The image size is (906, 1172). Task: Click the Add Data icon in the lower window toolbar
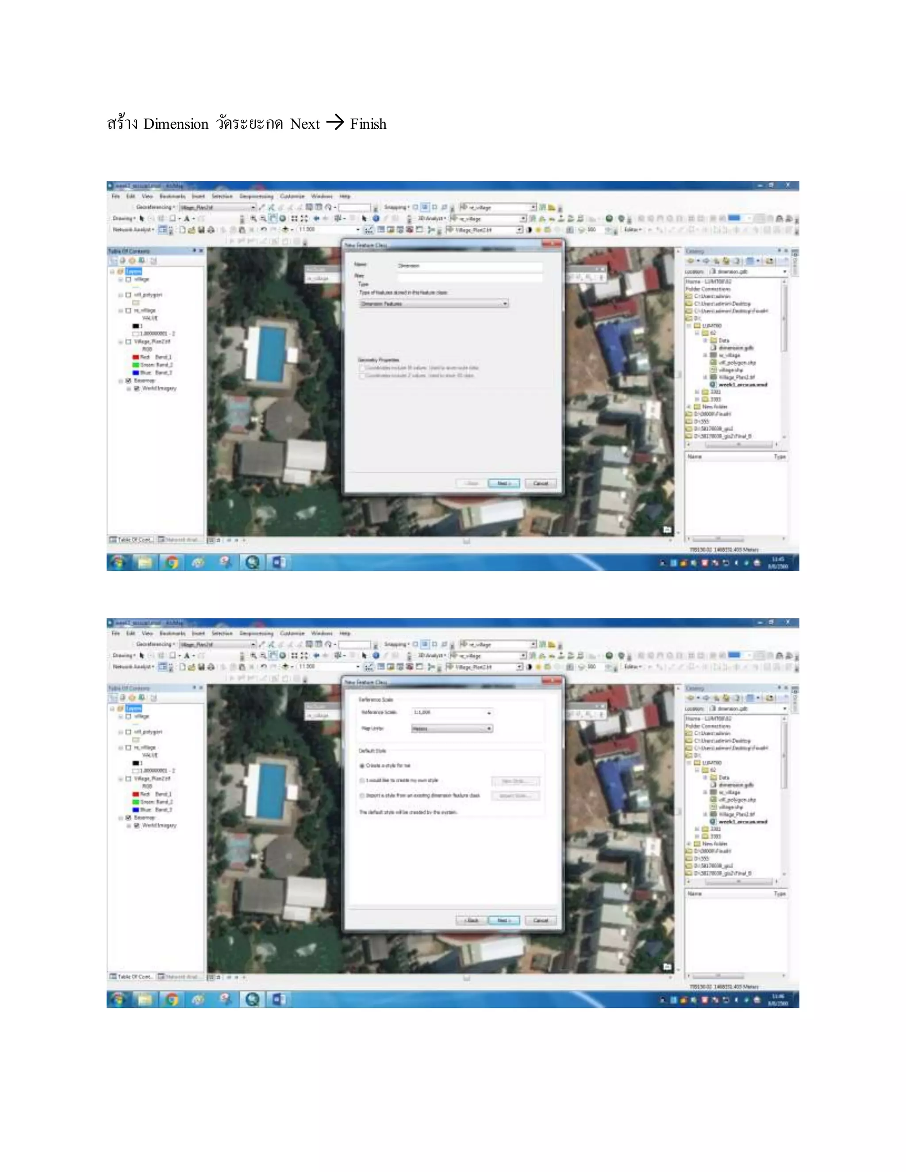click(x=285, y=666)
